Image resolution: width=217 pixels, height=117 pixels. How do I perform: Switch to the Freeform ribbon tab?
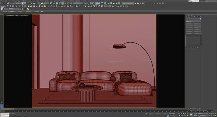12,11
